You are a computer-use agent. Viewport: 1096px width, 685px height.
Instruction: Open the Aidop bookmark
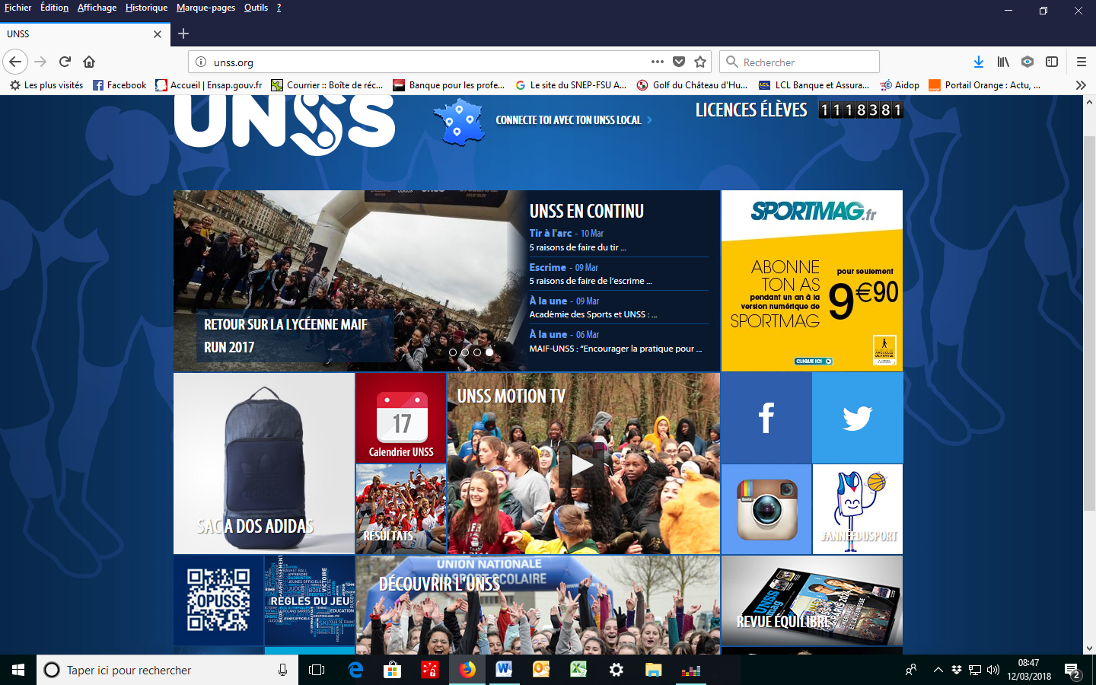coord(900,85)
